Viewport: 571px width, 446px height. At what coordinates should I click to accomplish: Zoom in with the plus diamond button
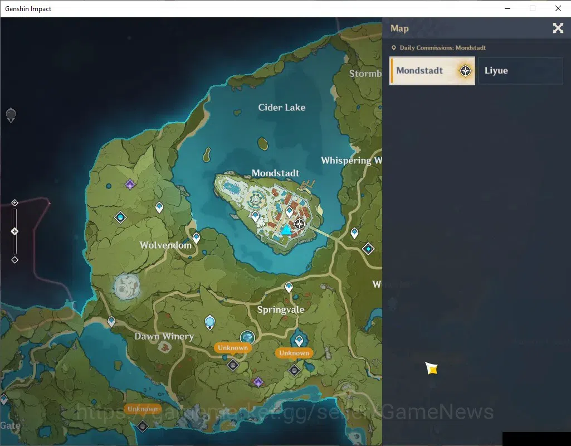(x=14, y=202)
